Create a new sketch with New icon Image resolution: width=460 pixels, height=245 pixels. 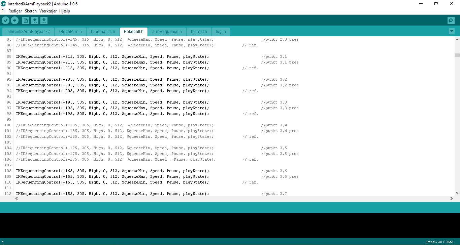coord(26,21)
